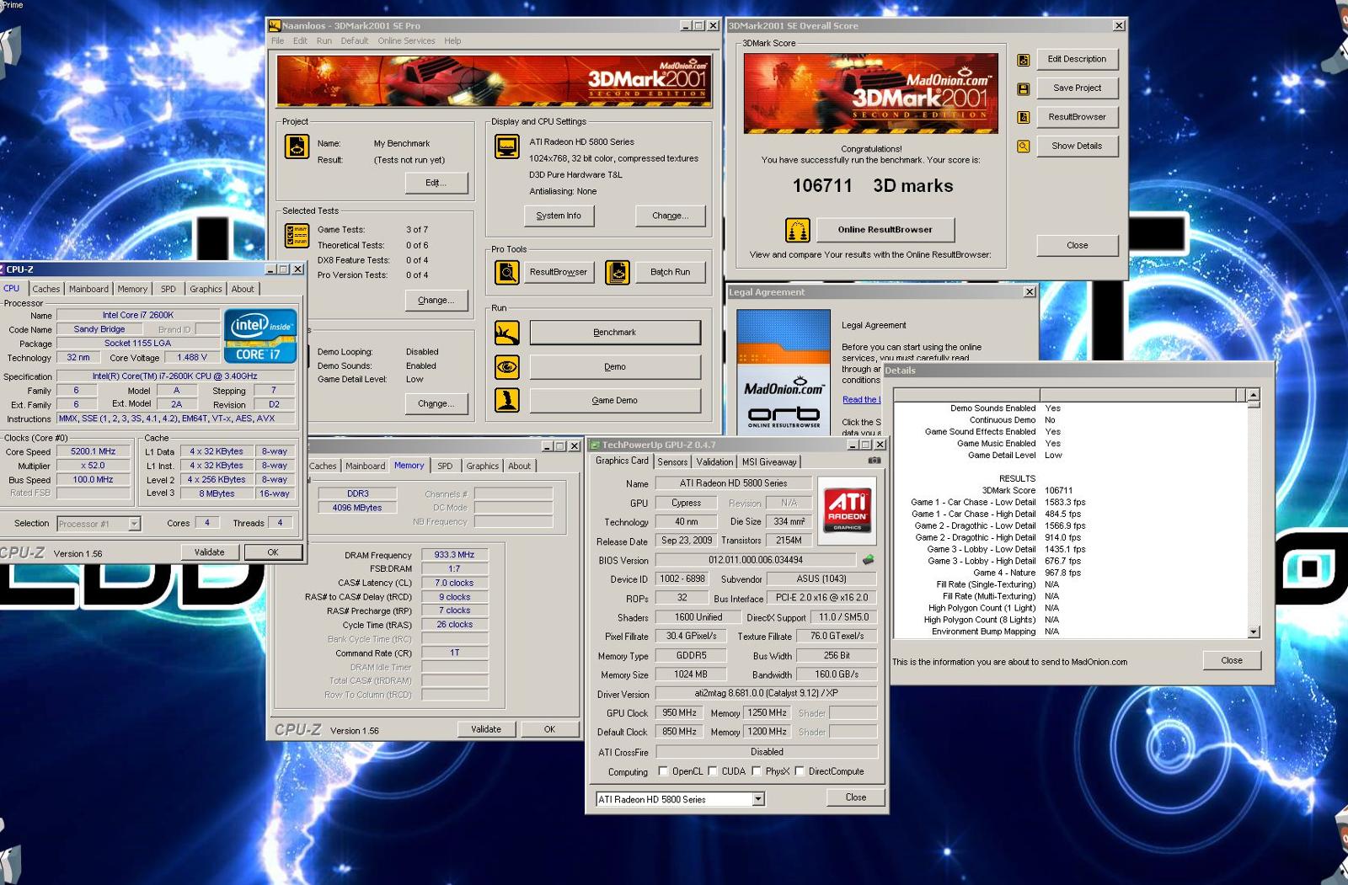The width and height of the screenshot is (1348, 885).
Task: Click the Display and CPU Settings monitor icon
Action: (x=506, y=147)
